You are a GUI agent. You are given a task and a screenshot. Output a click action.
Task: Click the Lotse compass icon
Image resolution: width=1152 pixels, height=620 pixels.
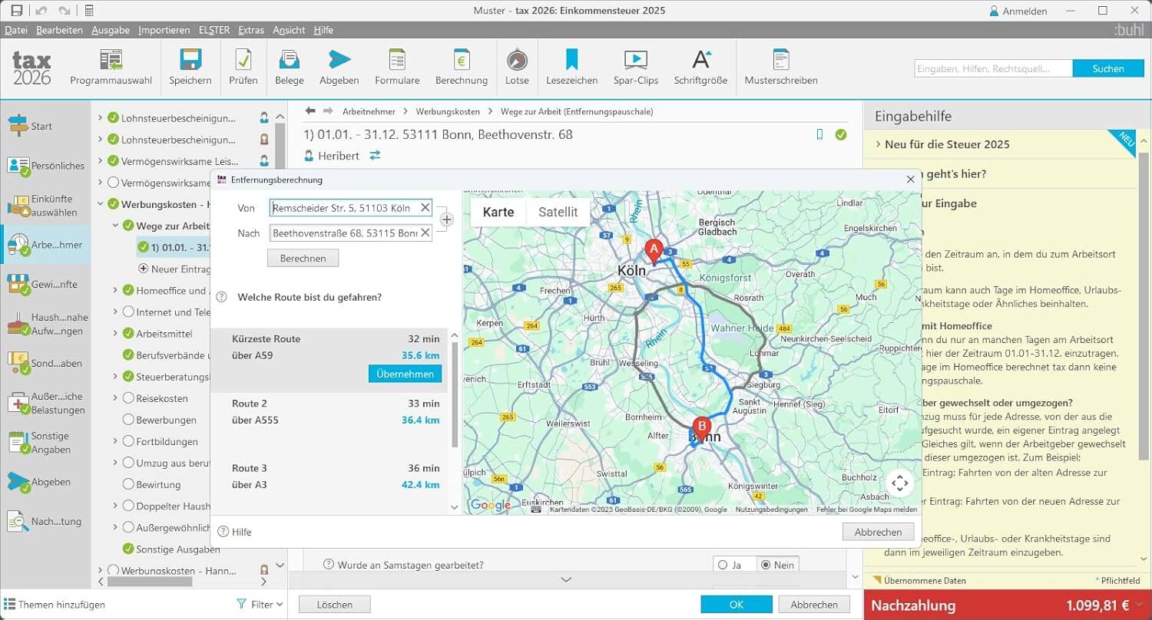pos(517,60)
